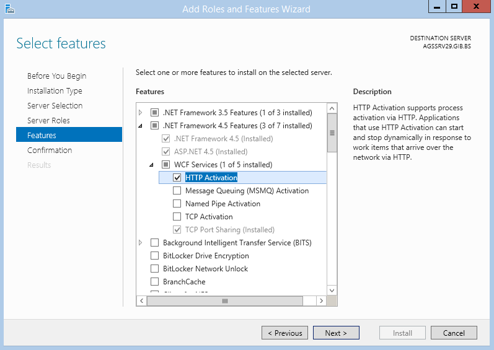
Task: Jump to the Confirmation step
Action: [x=50, y=150]
